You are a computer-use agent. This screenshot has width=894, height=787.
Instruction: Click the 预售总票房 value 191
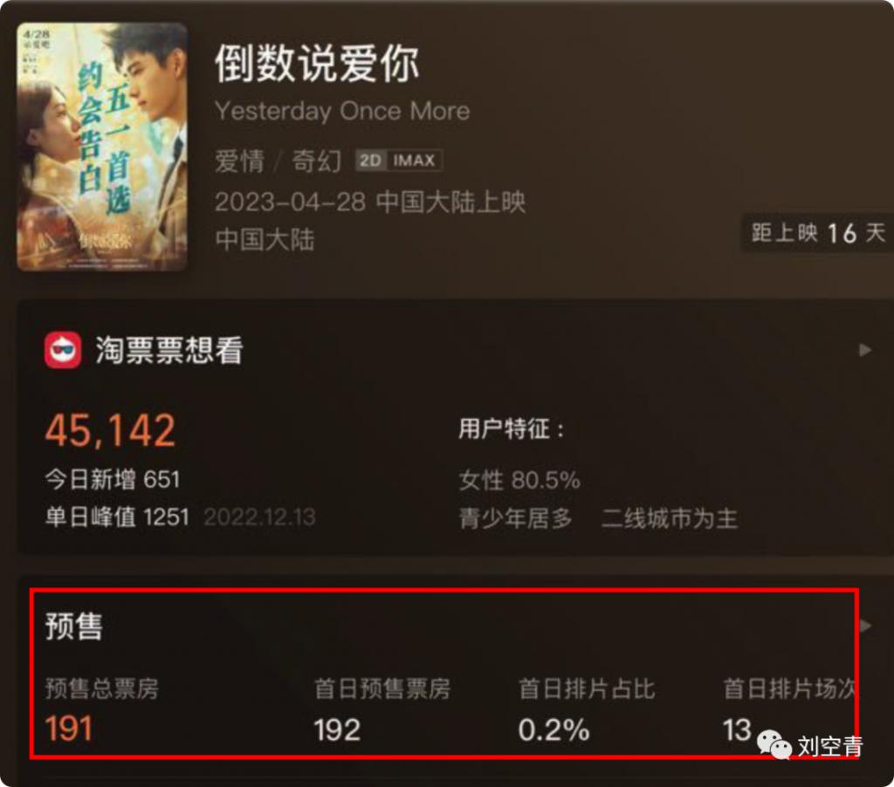(68, 729)
